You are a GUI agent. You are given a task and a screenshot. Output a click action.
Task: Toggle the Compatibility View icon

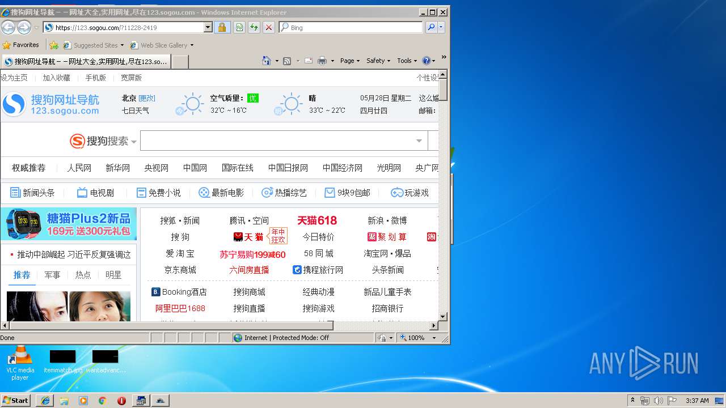[x=239, y=27]
